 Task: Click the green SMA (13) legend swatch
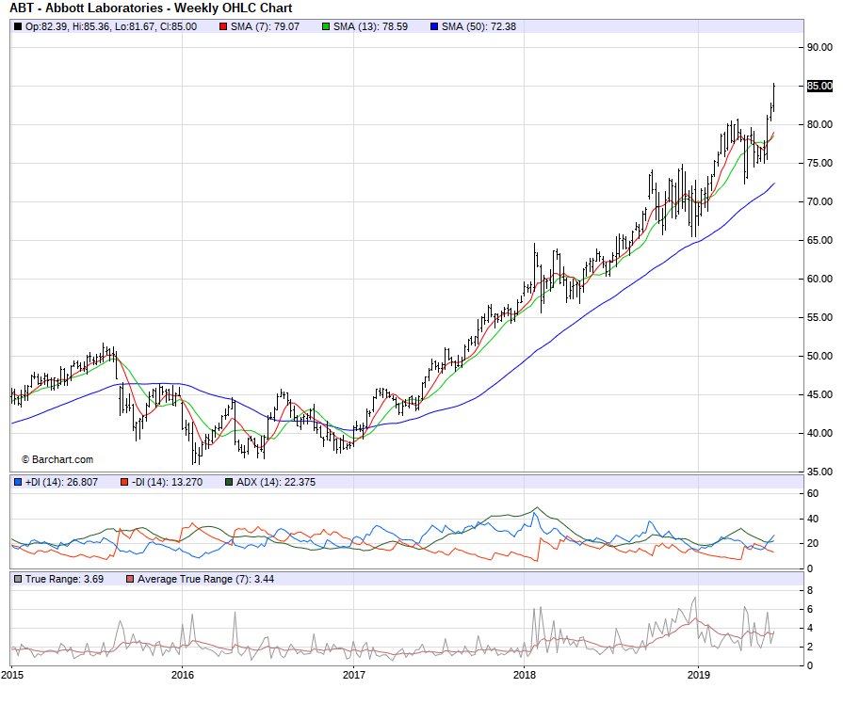tap(326, 27)
